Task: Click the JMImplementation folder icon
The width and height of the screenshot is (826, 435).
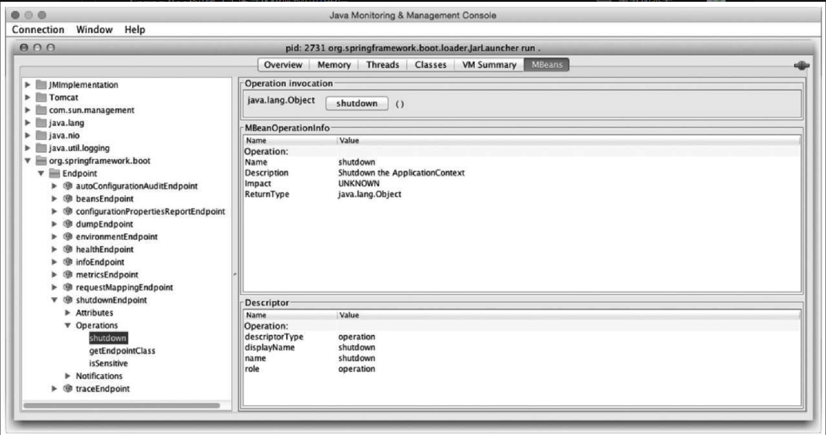Action: [41, 85]
